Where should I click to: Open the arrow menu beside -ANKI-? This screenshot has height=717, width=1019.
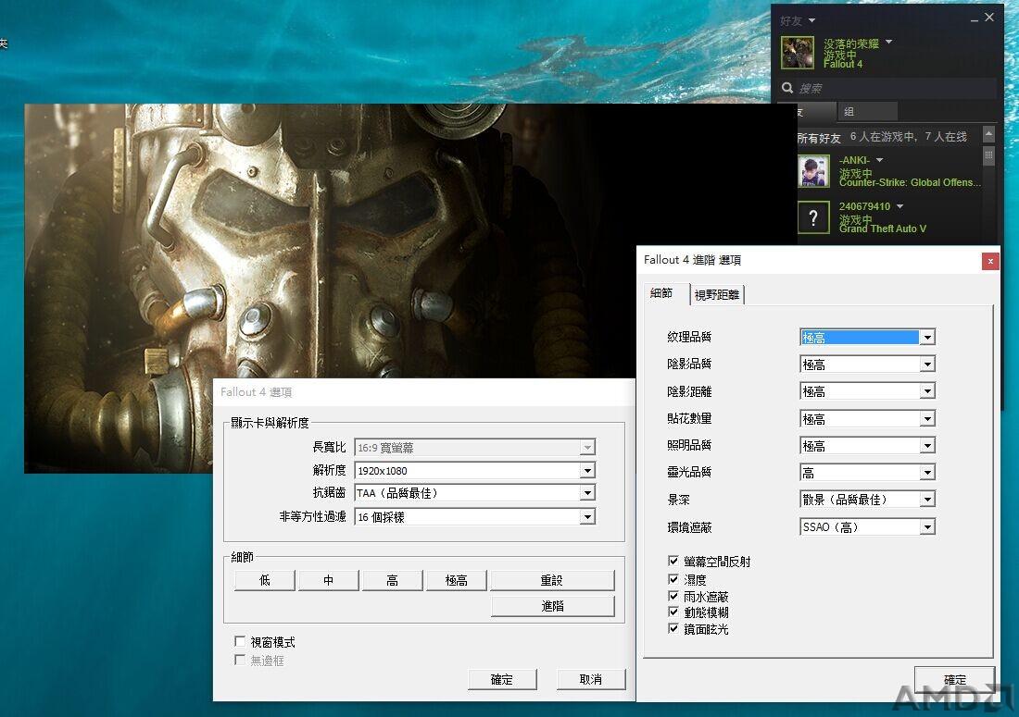879,160
